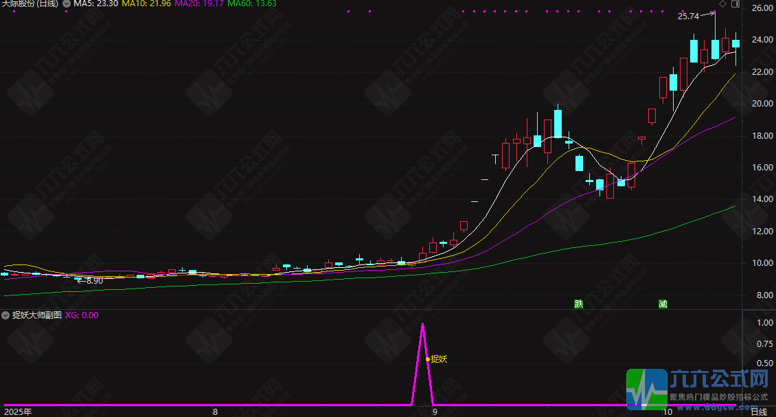Toggle the side panel icon near price axis
Viewport: 776px width, 417px height.
[x=735, y=4]
